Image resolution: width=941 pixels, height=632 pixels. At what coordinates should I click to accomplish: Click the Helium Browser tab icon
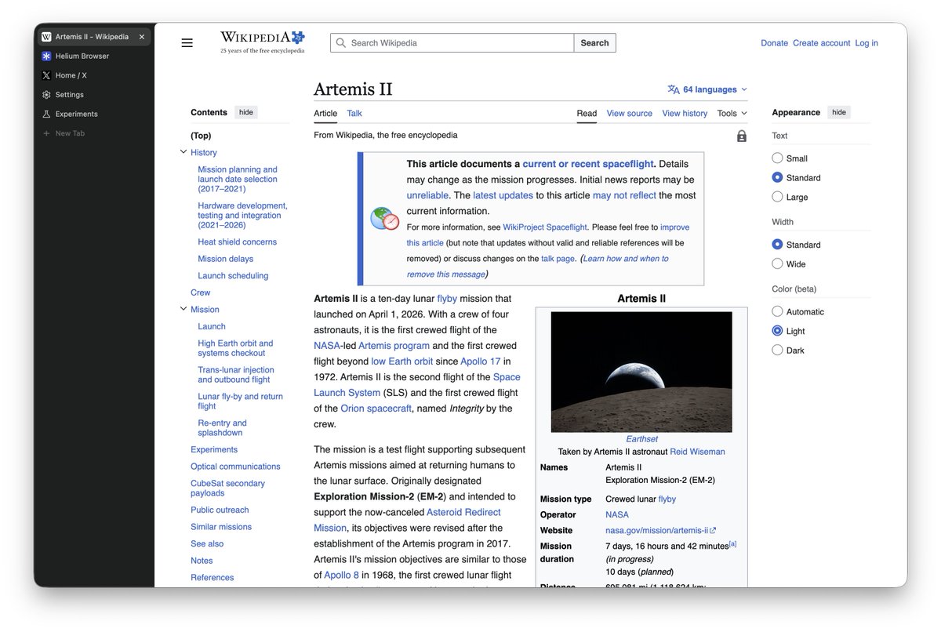click(x=46, y=56)
